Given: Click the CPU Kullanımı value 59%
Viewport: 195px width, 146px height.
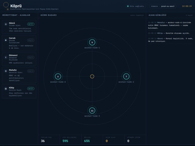Looking at the screenshot, I should click(x=65, y=141).
